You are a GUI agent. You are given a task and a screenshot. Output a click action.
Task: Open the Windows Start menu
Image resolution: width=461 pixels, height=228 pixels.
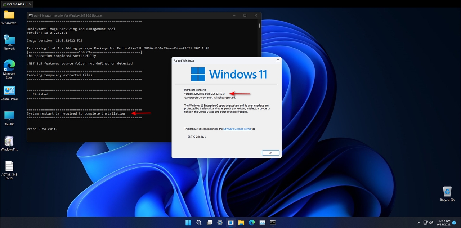coord(188,223)
